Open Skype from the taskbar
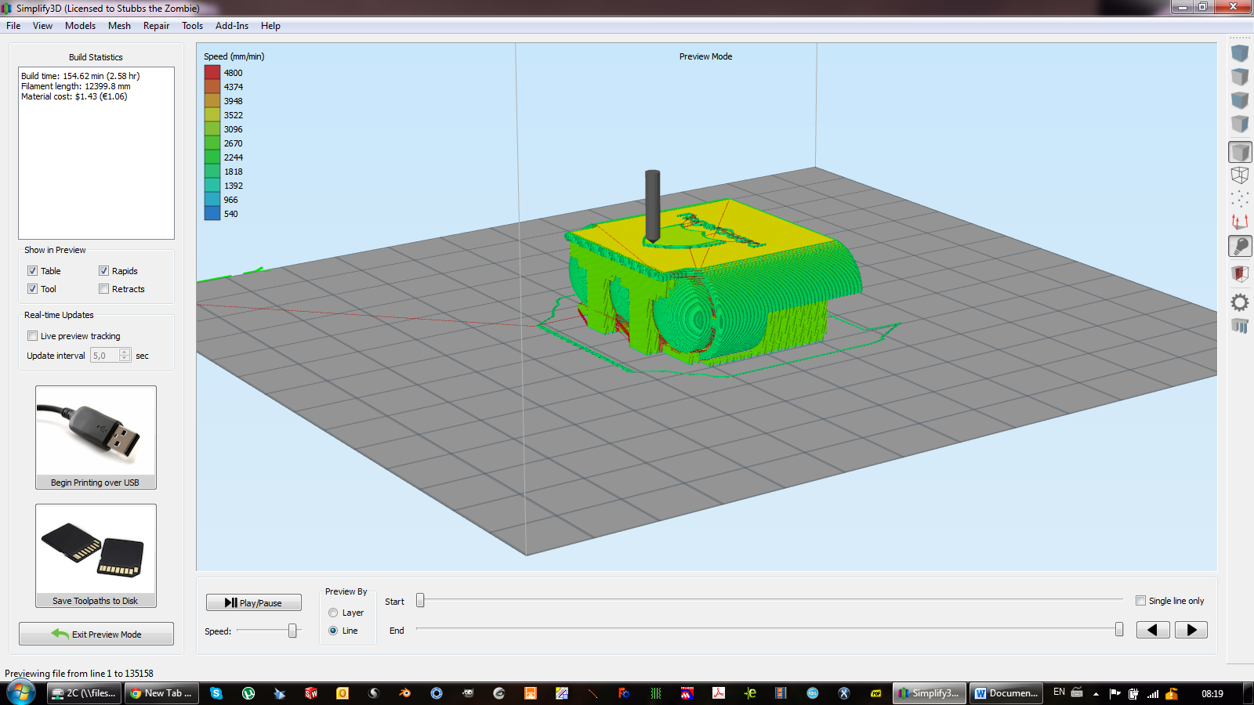The width and height of the screenshot is (1254, 705). 216,693
